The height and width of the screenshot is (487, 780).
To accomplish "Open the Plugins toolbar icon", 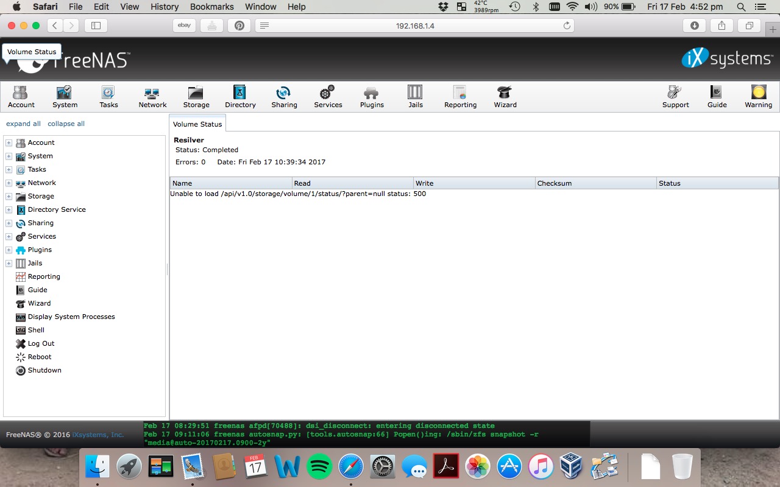I will pyautogui.click(x=372, y=97).
